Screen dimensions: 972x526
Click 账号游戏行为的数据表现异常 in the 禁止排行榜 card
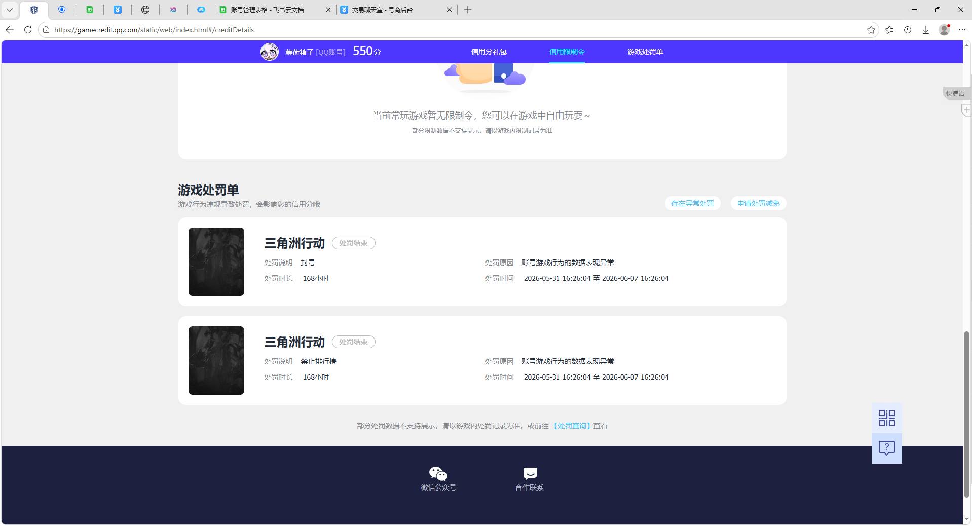pos(568,361)
